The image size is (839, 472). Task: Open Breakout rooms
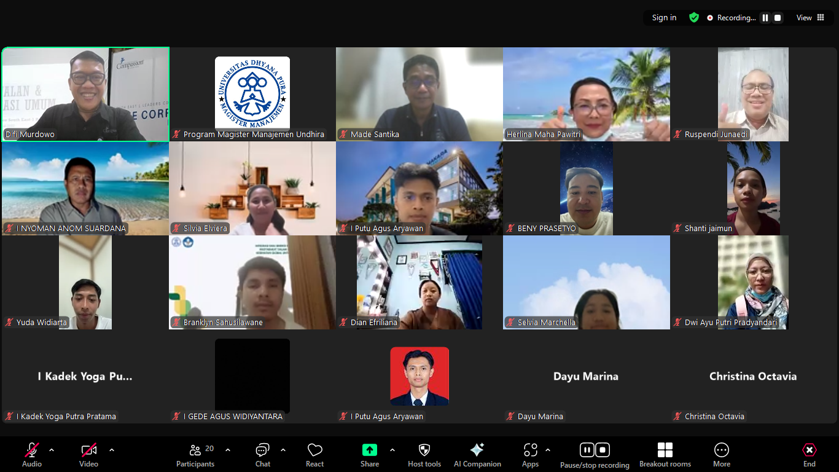point(665,450)
